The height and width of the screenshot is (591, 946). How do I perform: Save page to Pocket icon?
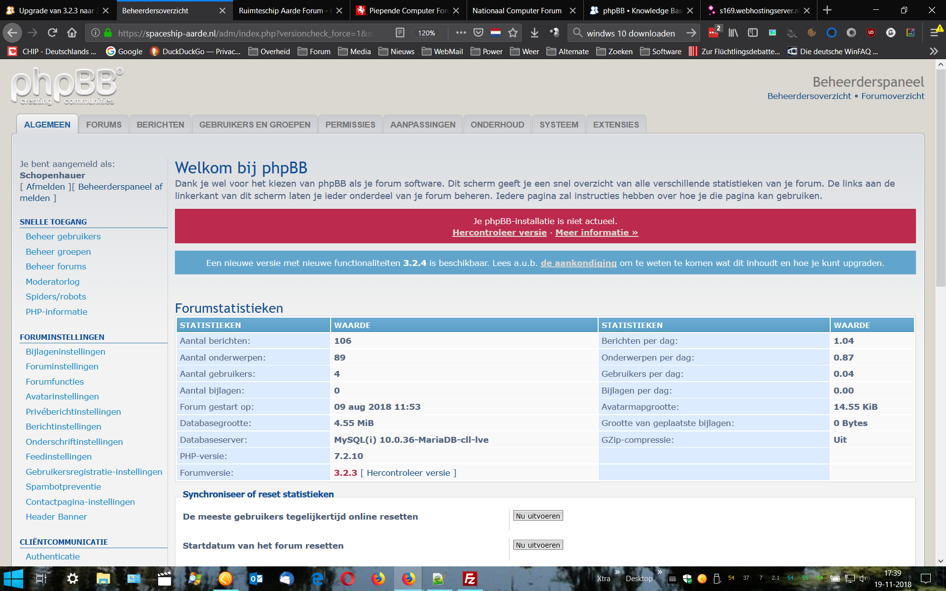click(x=478, y=33)
